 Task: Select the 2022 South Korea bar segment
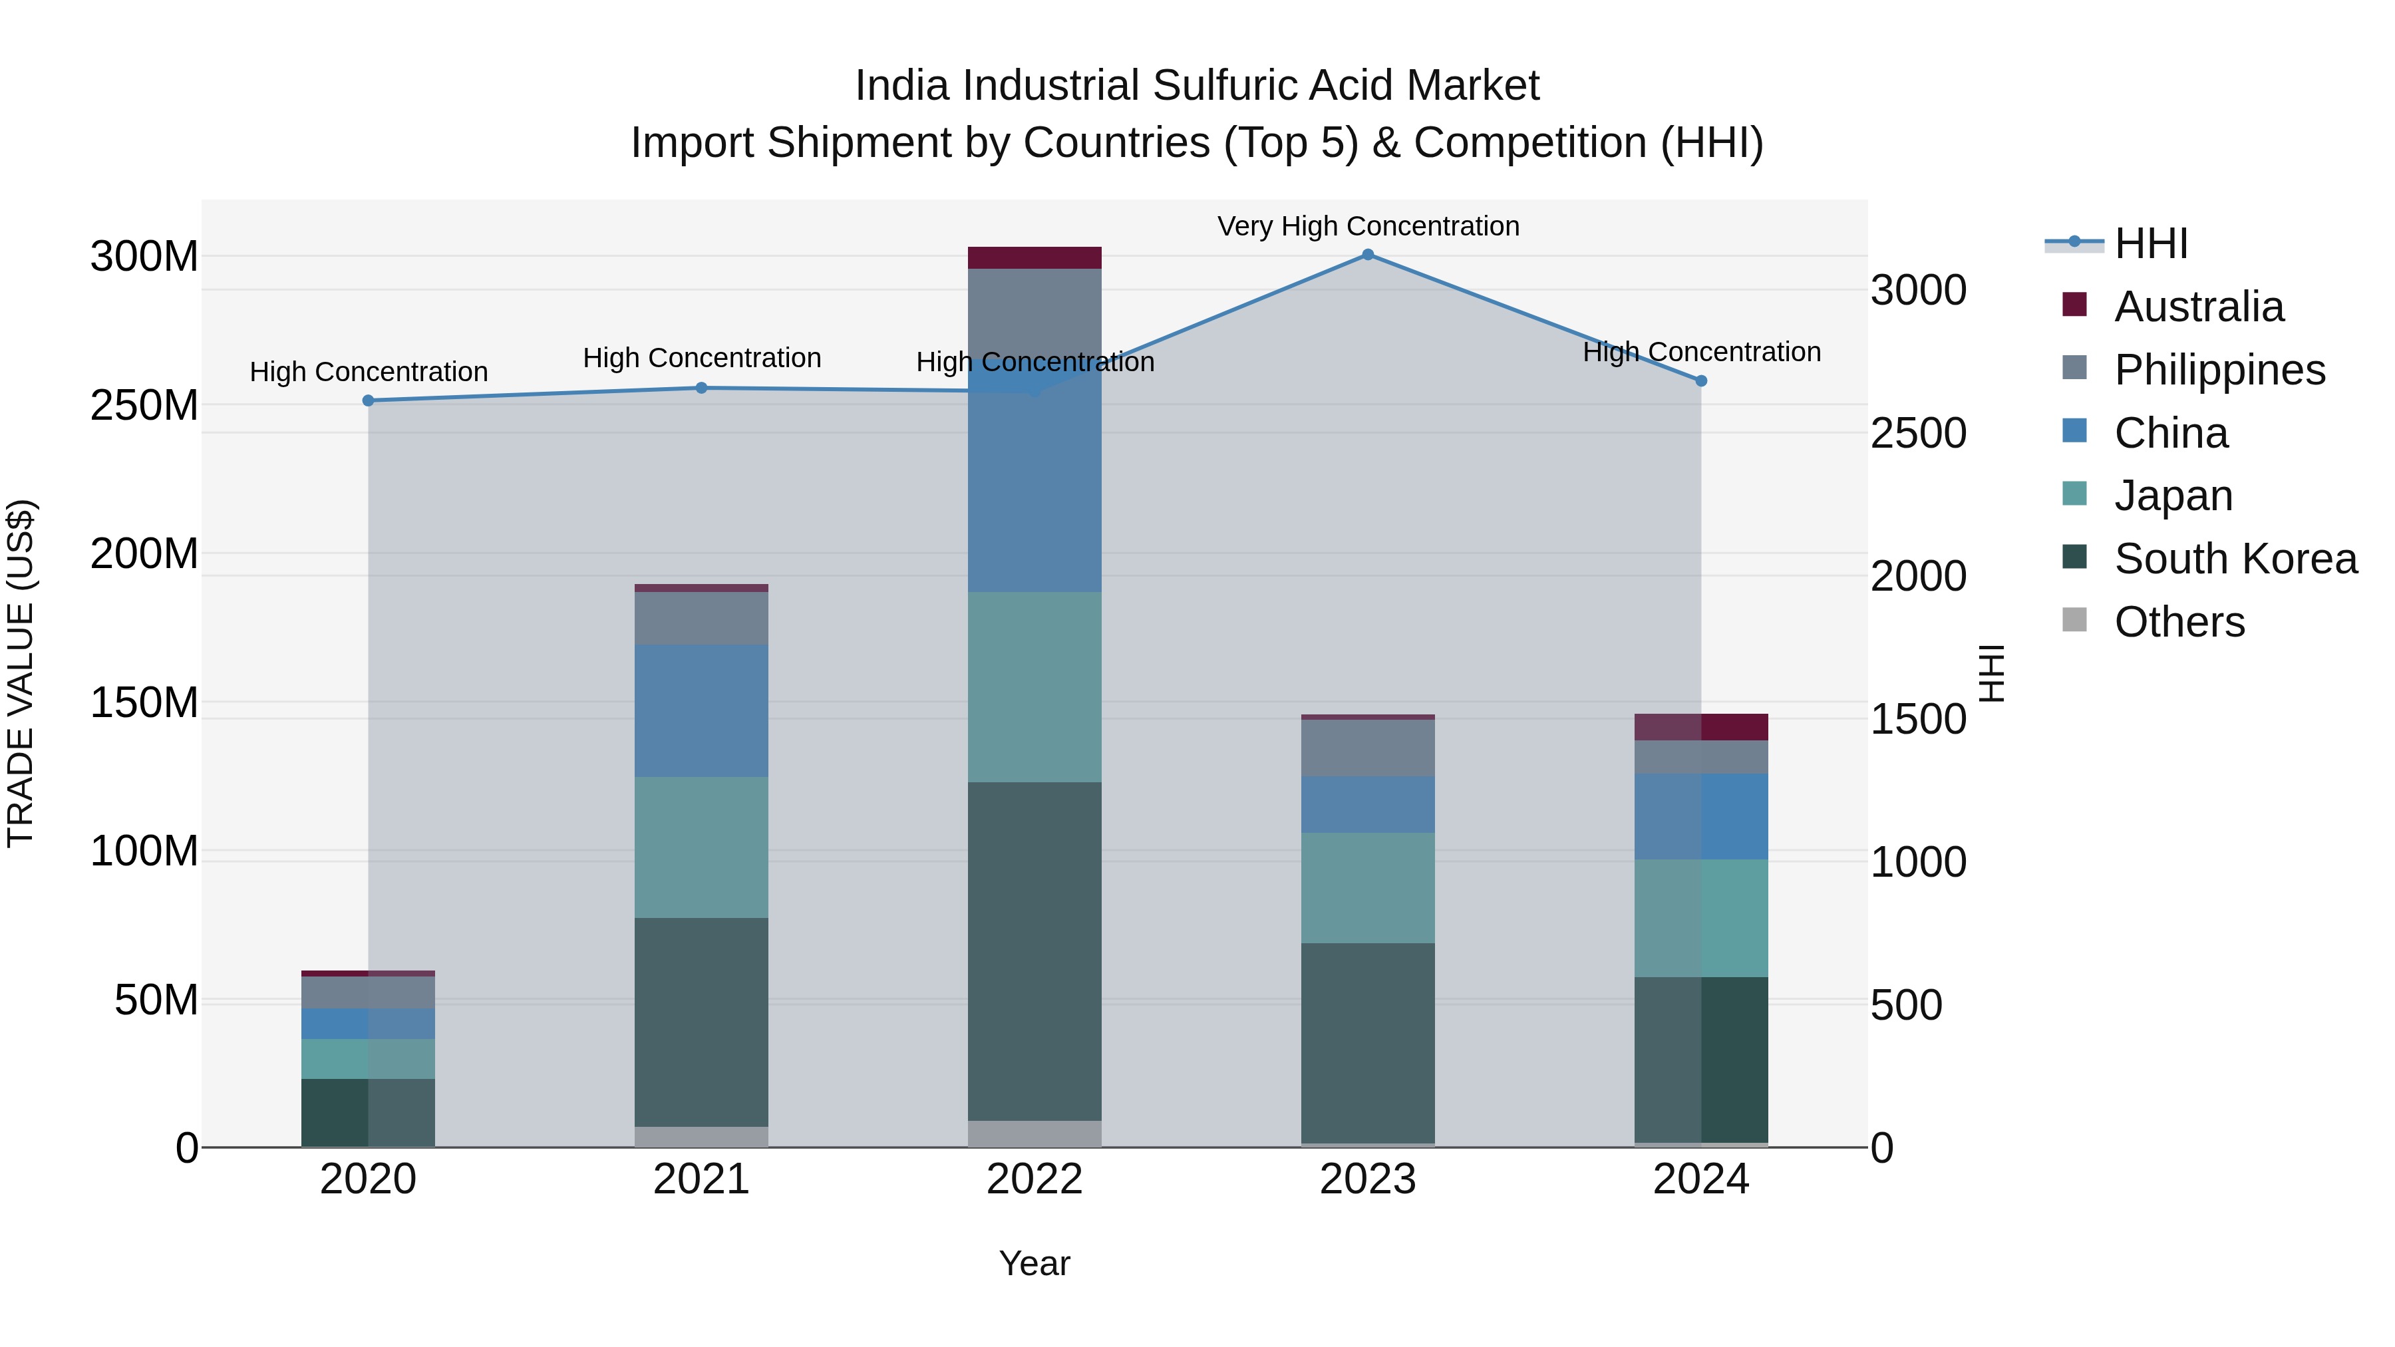1035,951
